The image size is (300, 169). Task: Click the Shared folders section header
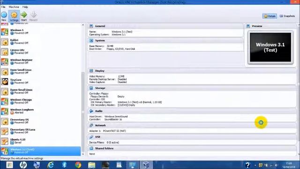click(x=192, y=148)
